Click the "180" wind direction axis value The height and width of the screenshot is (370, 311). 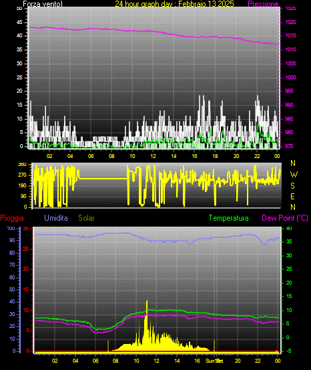[x=22, y=186]
